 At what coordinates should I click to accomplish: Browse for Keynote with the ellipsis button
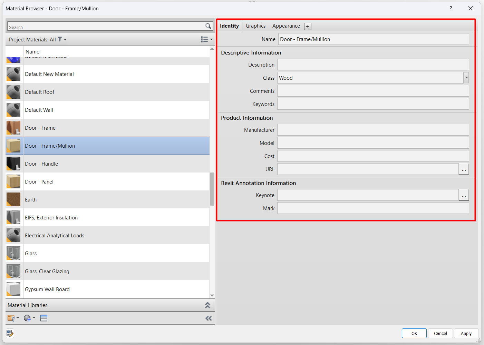464,195
